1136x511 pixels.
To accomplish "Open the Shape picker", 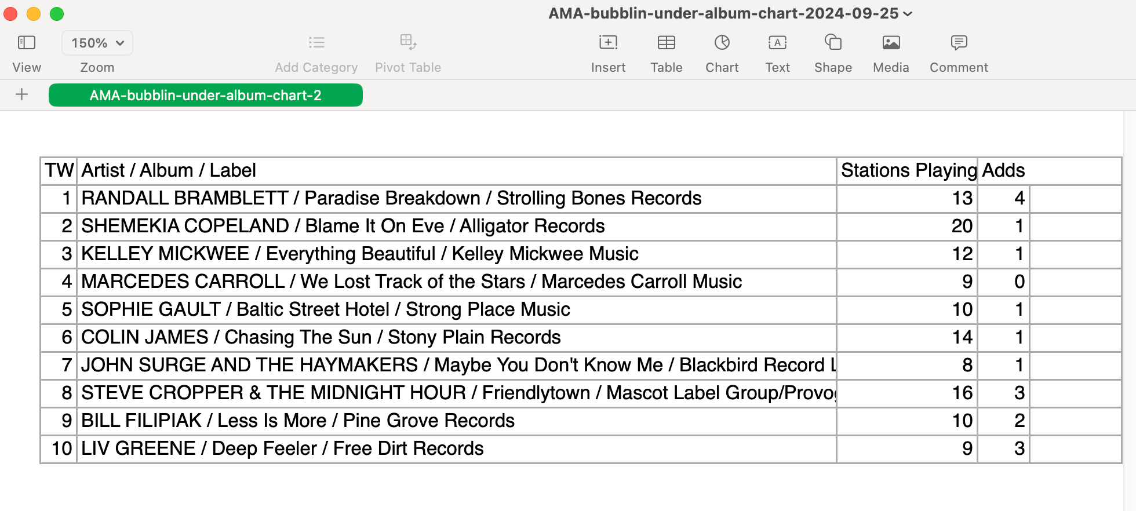I will coord(833,43).
